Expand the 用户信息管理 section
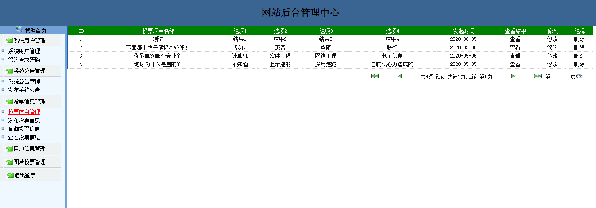 point(29,149)
